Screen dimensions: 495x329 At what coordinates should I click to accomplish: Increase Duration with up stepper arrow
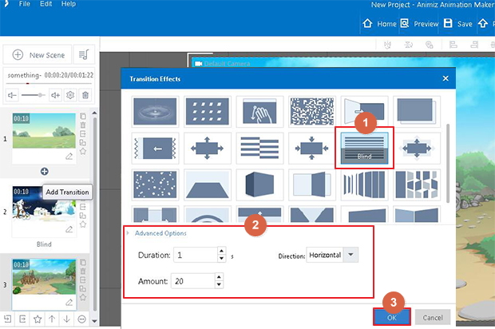coord(222,251)
